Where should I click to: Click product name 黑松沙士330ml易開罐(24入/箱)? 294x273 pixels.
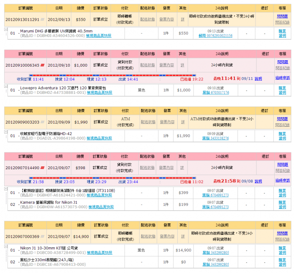click(x=47, y=260)
